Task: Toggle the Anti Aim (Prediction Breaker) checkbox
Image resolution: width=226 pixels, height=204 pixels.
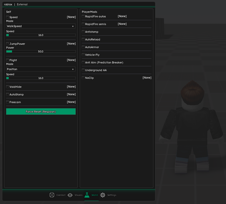Action: [x=83, y=62]
